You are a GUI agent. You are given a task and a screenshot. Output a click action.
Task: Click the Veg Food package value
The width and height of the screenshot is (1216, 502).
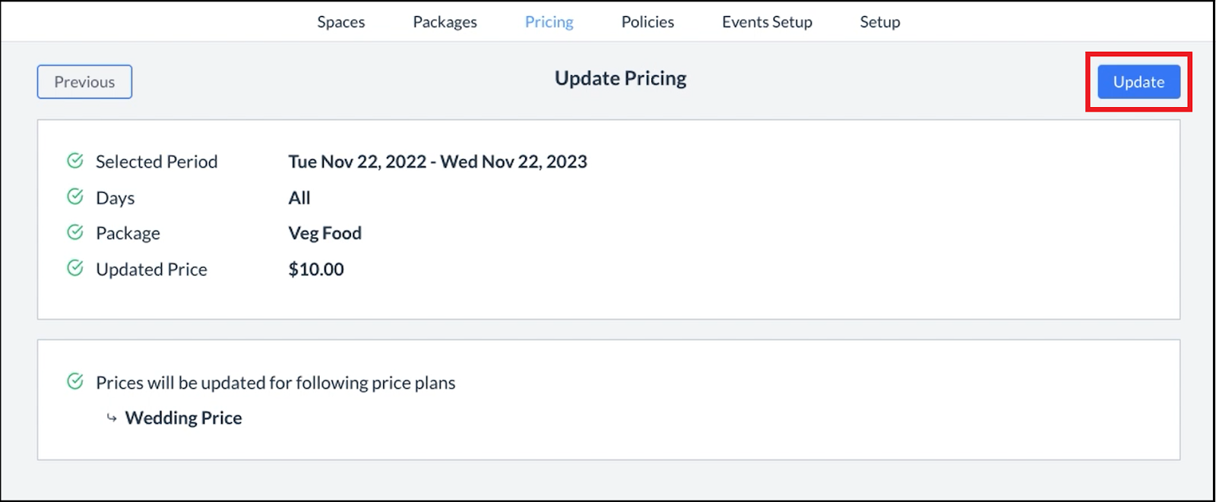tap(325, 233)
